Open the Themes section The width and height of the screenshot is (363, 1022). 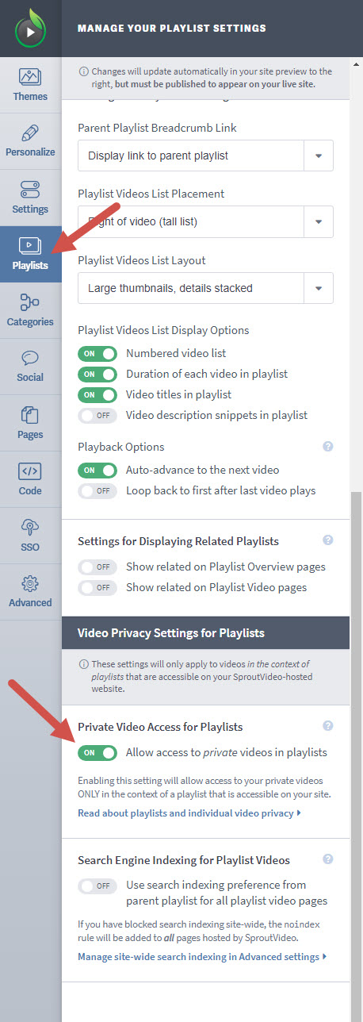(x=31, y=85)
